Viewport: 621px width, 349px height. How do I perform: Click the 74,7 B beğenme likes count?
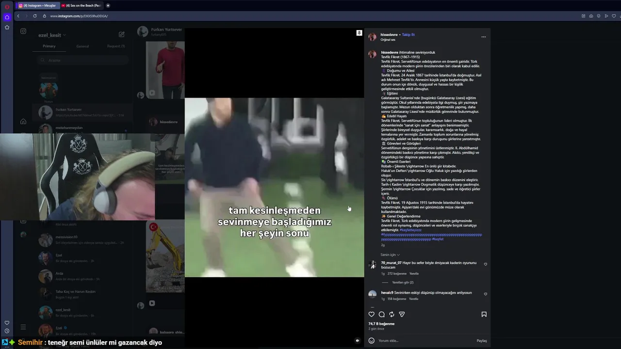point(381,324)
